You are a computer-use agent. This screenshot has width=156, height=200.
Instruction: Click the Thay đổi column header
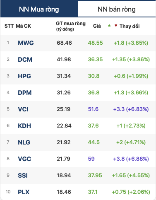(x=130, y=26)
